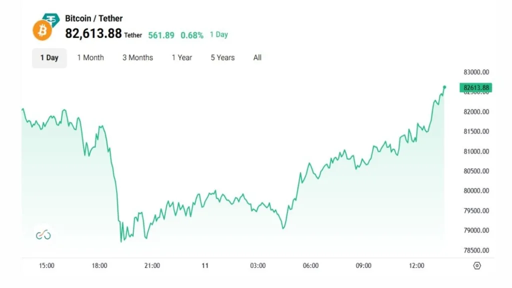Click the green 1 Day period label

[219, 34]
